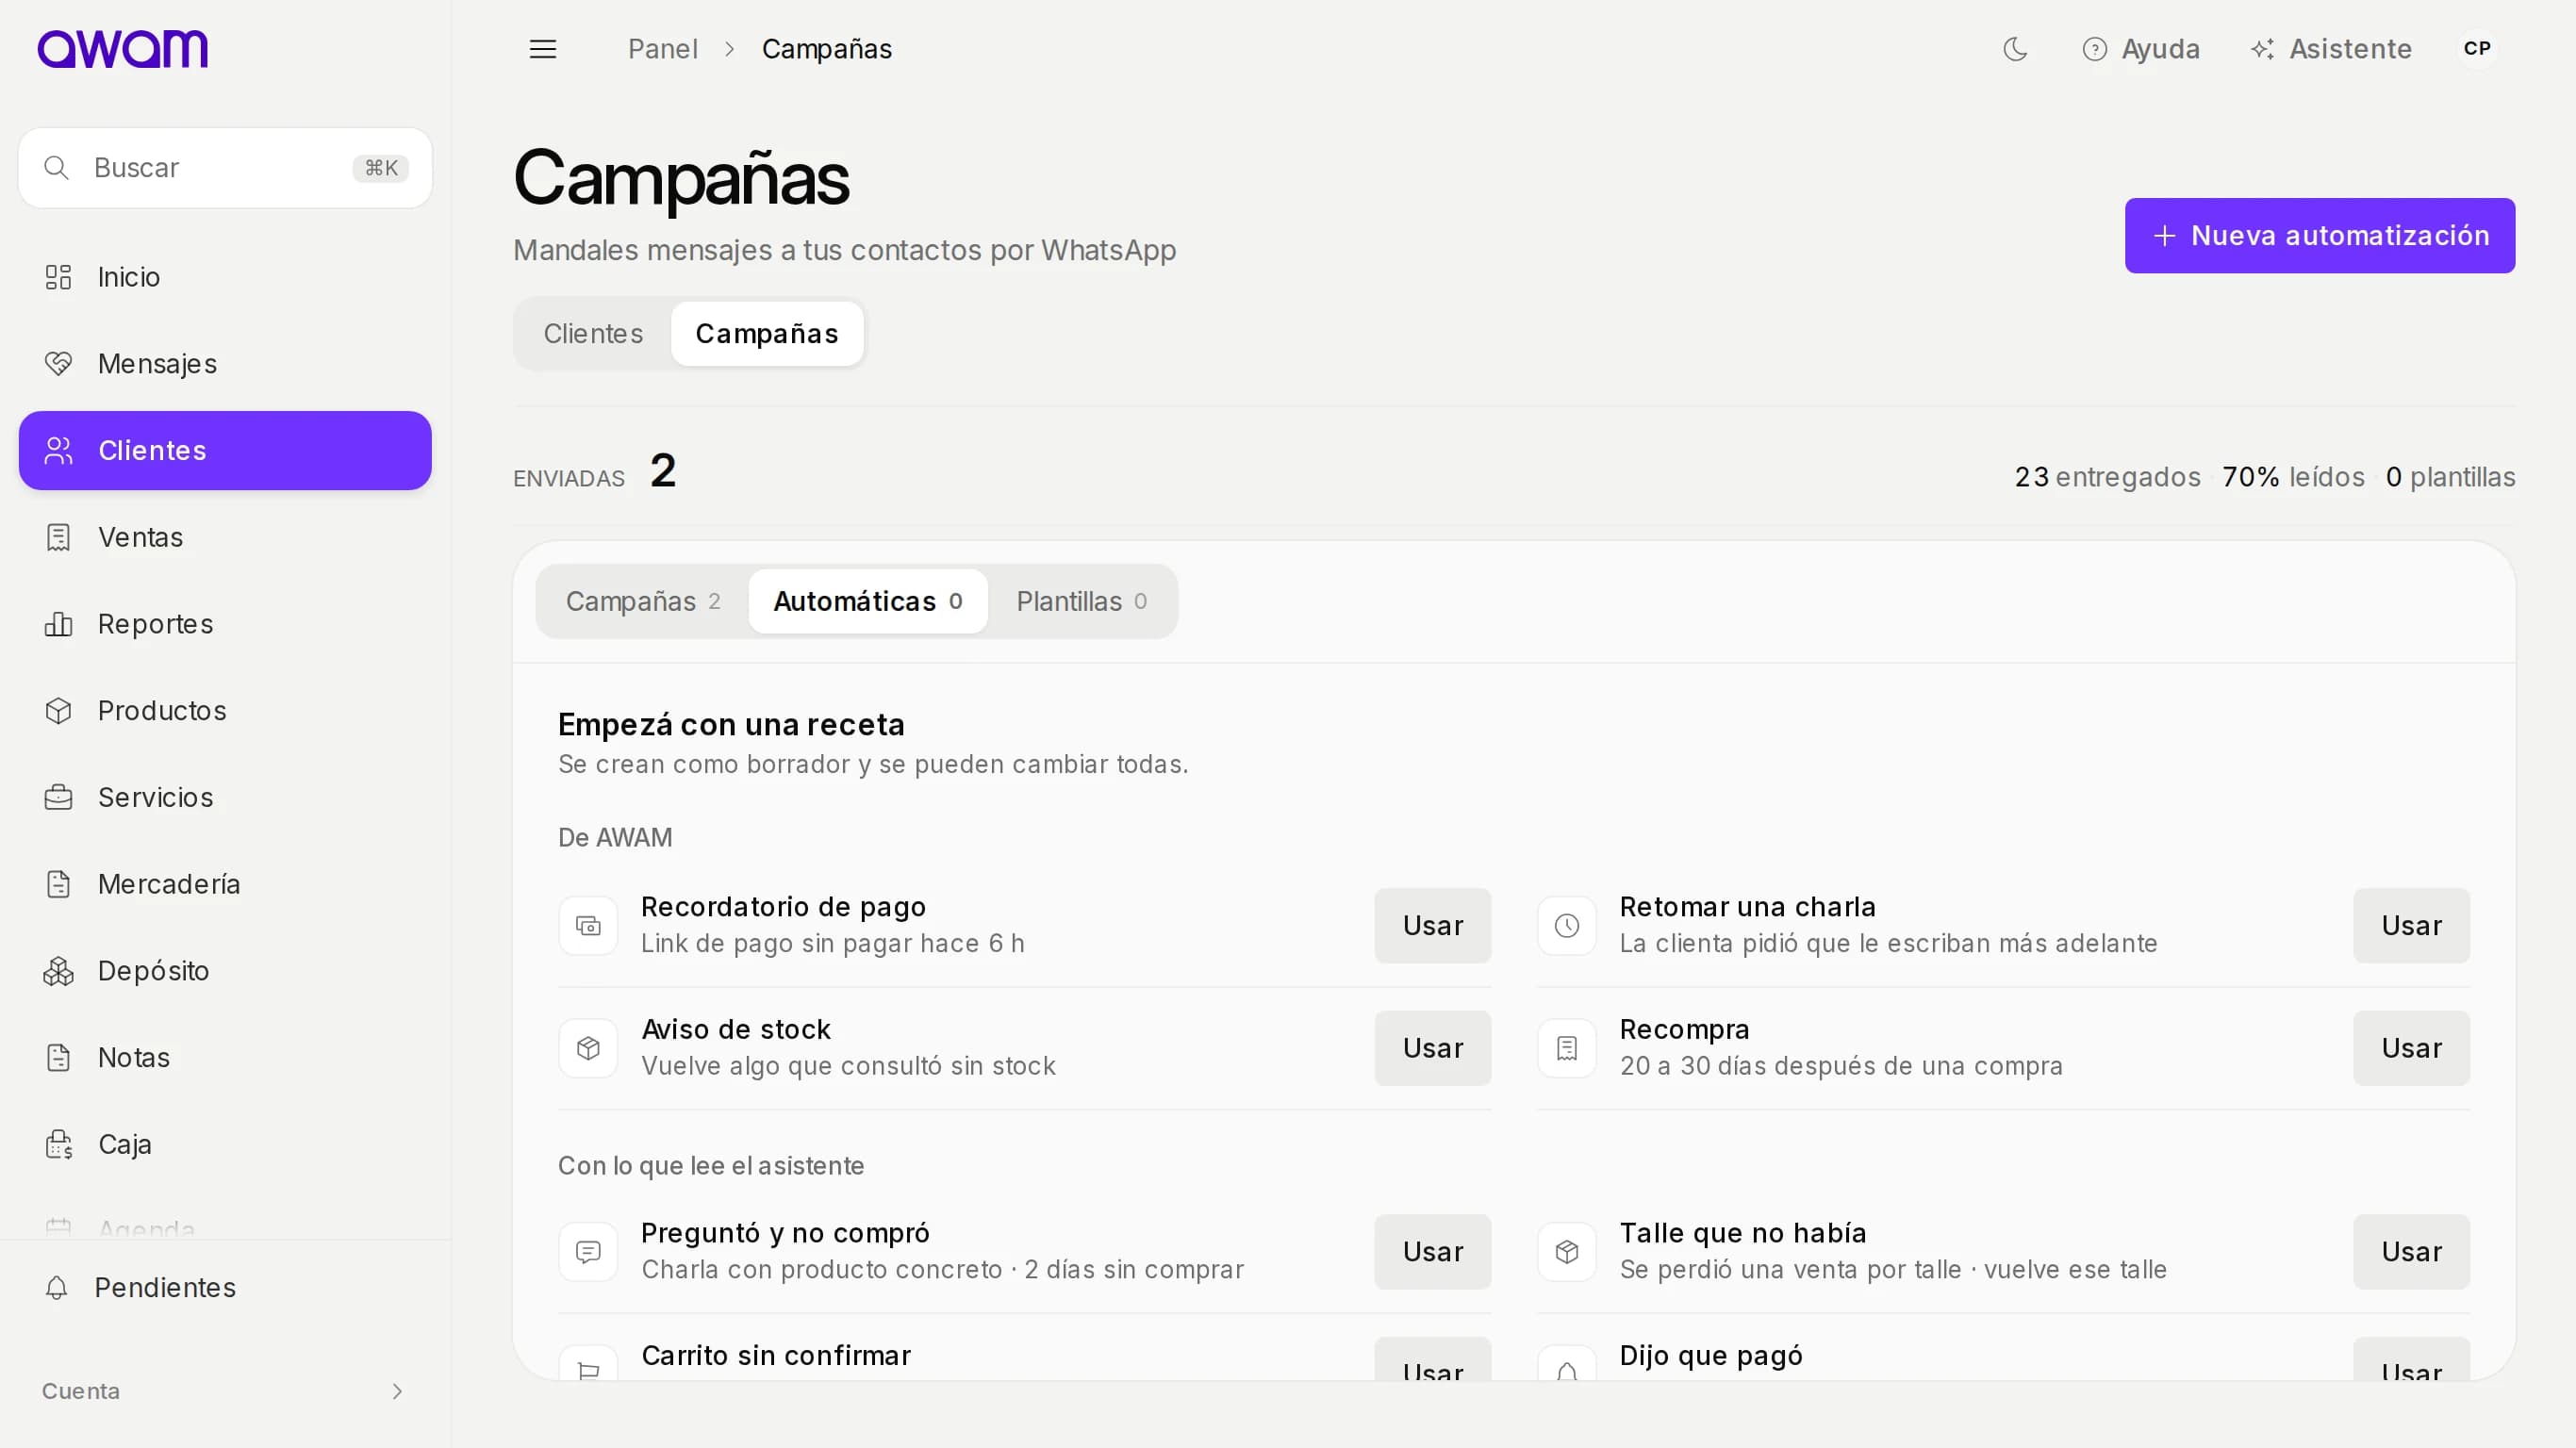2576x1448 pixels.
Task: Use the Recompra recipe
Action: click(2411, 1049)
